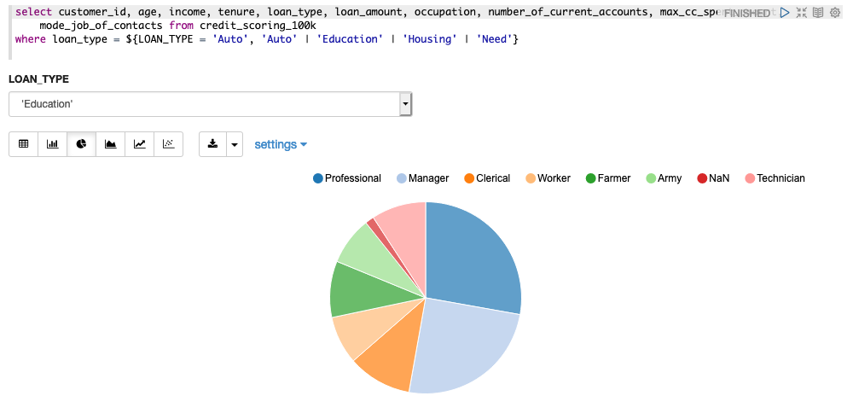Expand the chart settings menu
Image resolution: width=853 pixels, height=419 pixels.
point(281,144)
